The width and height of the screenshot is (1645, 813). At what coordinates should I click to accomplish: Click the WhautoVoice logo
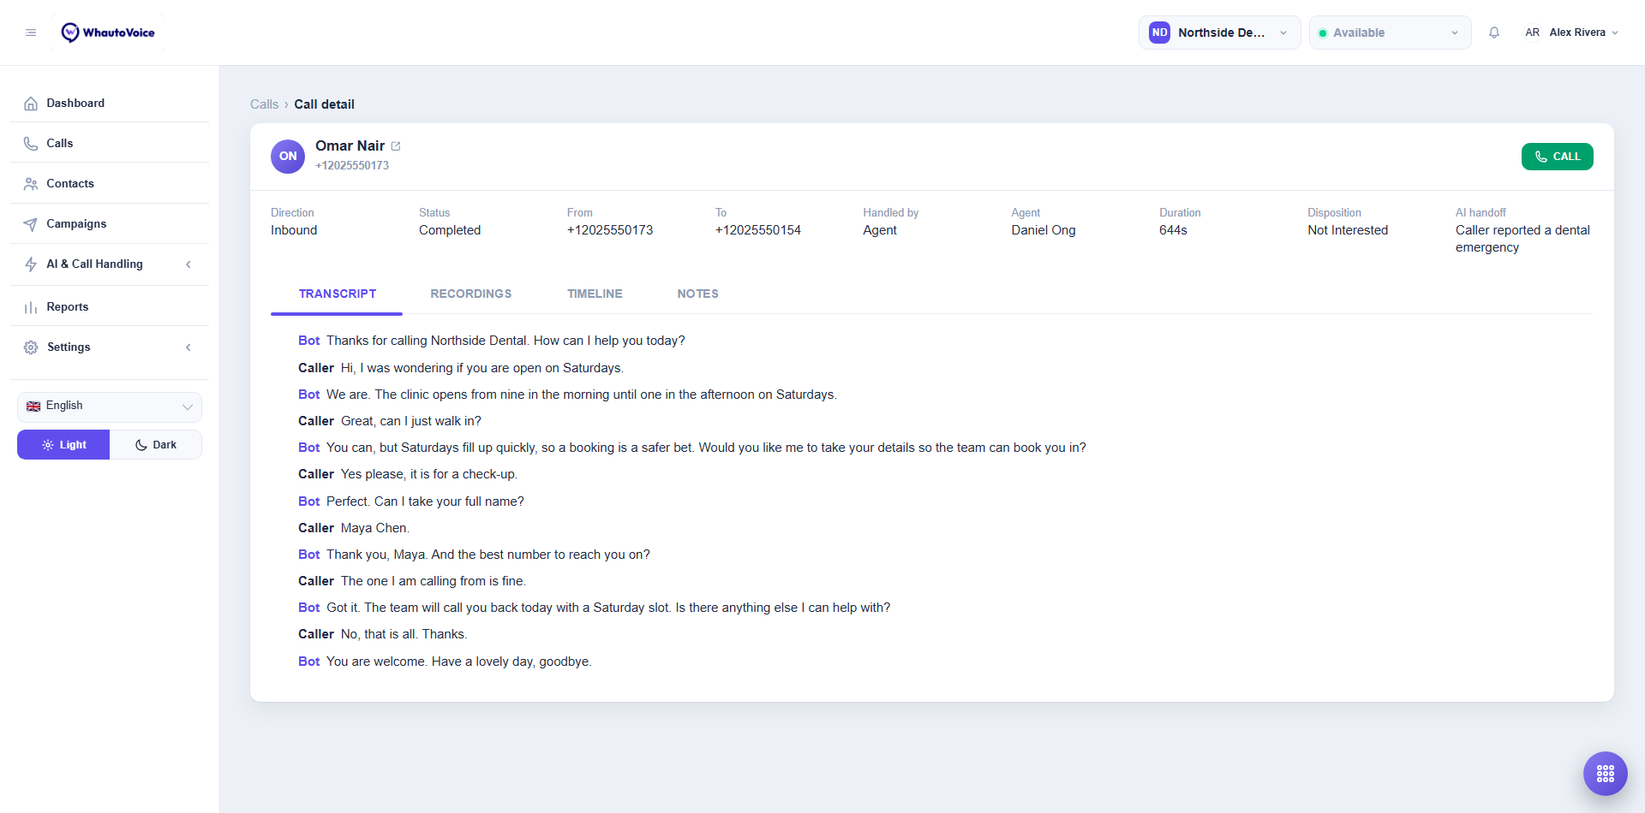point(108,33)
